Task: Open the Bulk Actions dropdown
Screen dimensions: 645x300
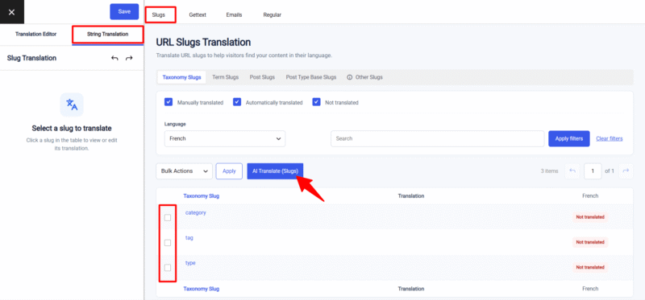Action: tap(184, 171)
